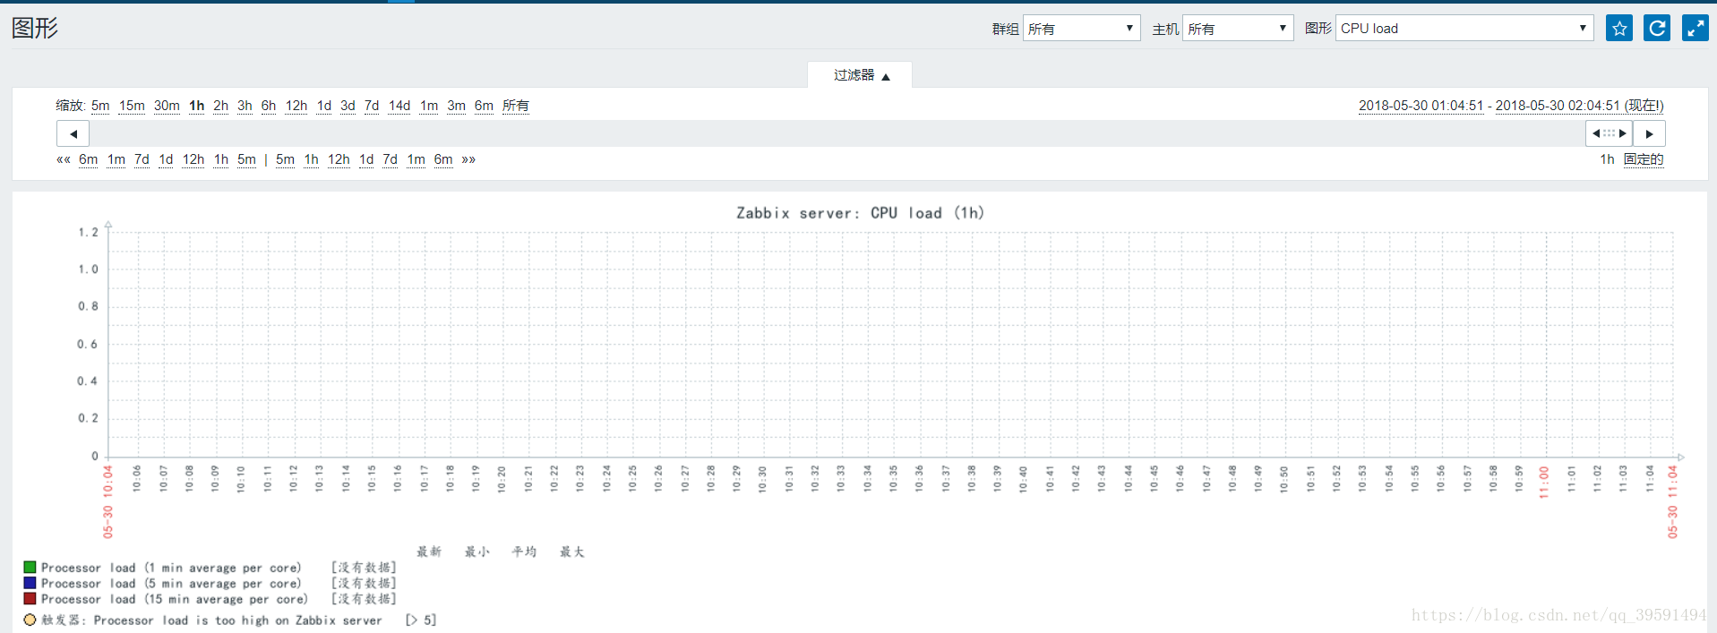Set zoom to 6h
1717x633 pixels.
[269, 106]
